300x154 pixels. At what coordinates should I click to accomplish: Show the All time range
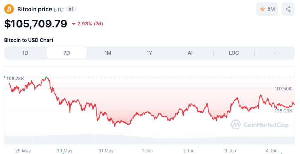(x=191, y=53)
